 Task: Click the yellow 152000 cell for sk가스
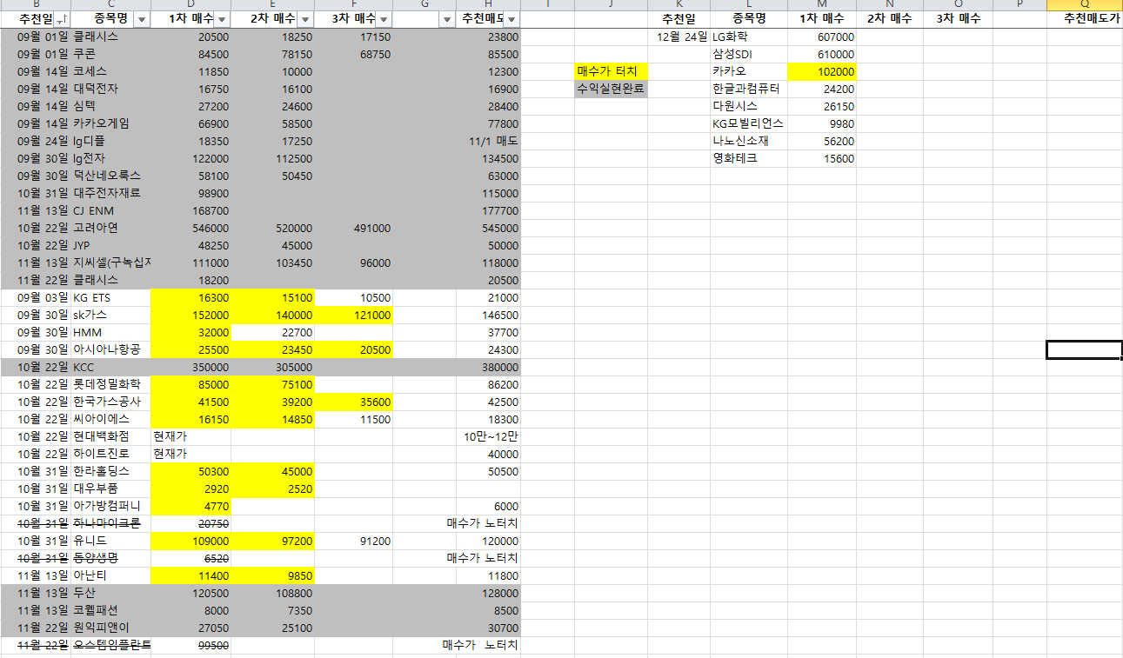coord(191,315)
